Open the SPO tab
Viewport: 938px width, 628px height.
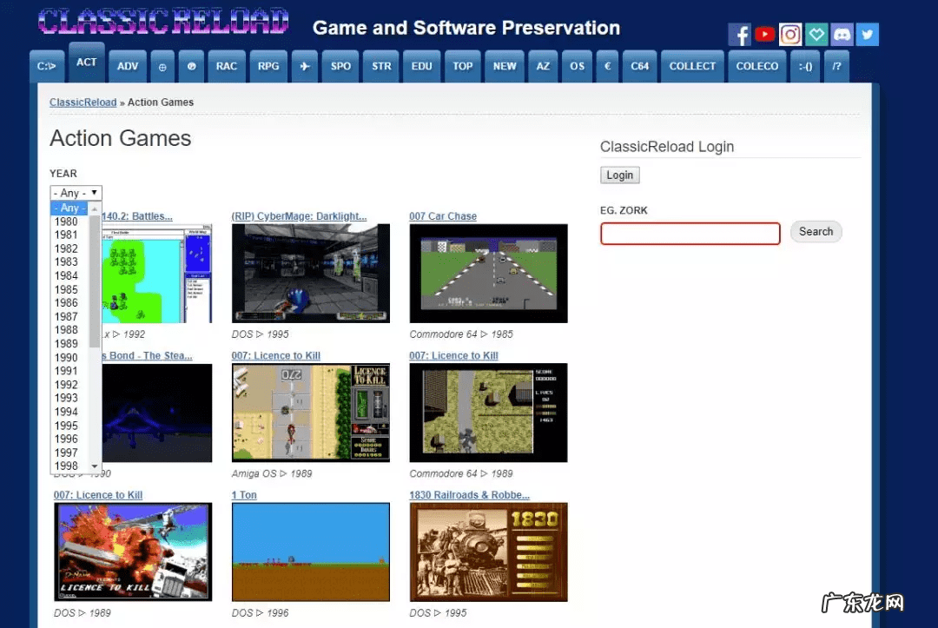tap(341, 66)
